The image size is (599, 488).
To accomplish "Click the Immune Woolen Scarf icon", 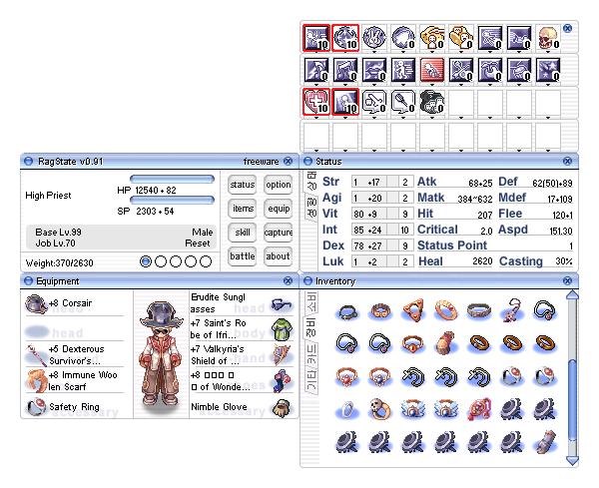I will click(x=36, y=380).
